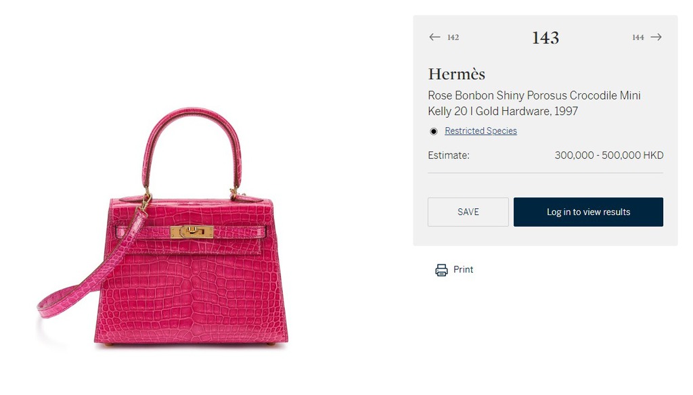Open next lot number 144
This screenshot has height=395, width=693.
click(x=638, y=38)
